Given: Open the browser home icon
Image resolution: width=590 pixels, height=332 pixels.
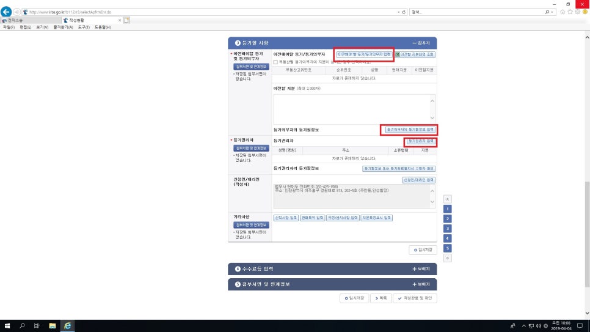Looking at the screenshot, I should 563,12.
